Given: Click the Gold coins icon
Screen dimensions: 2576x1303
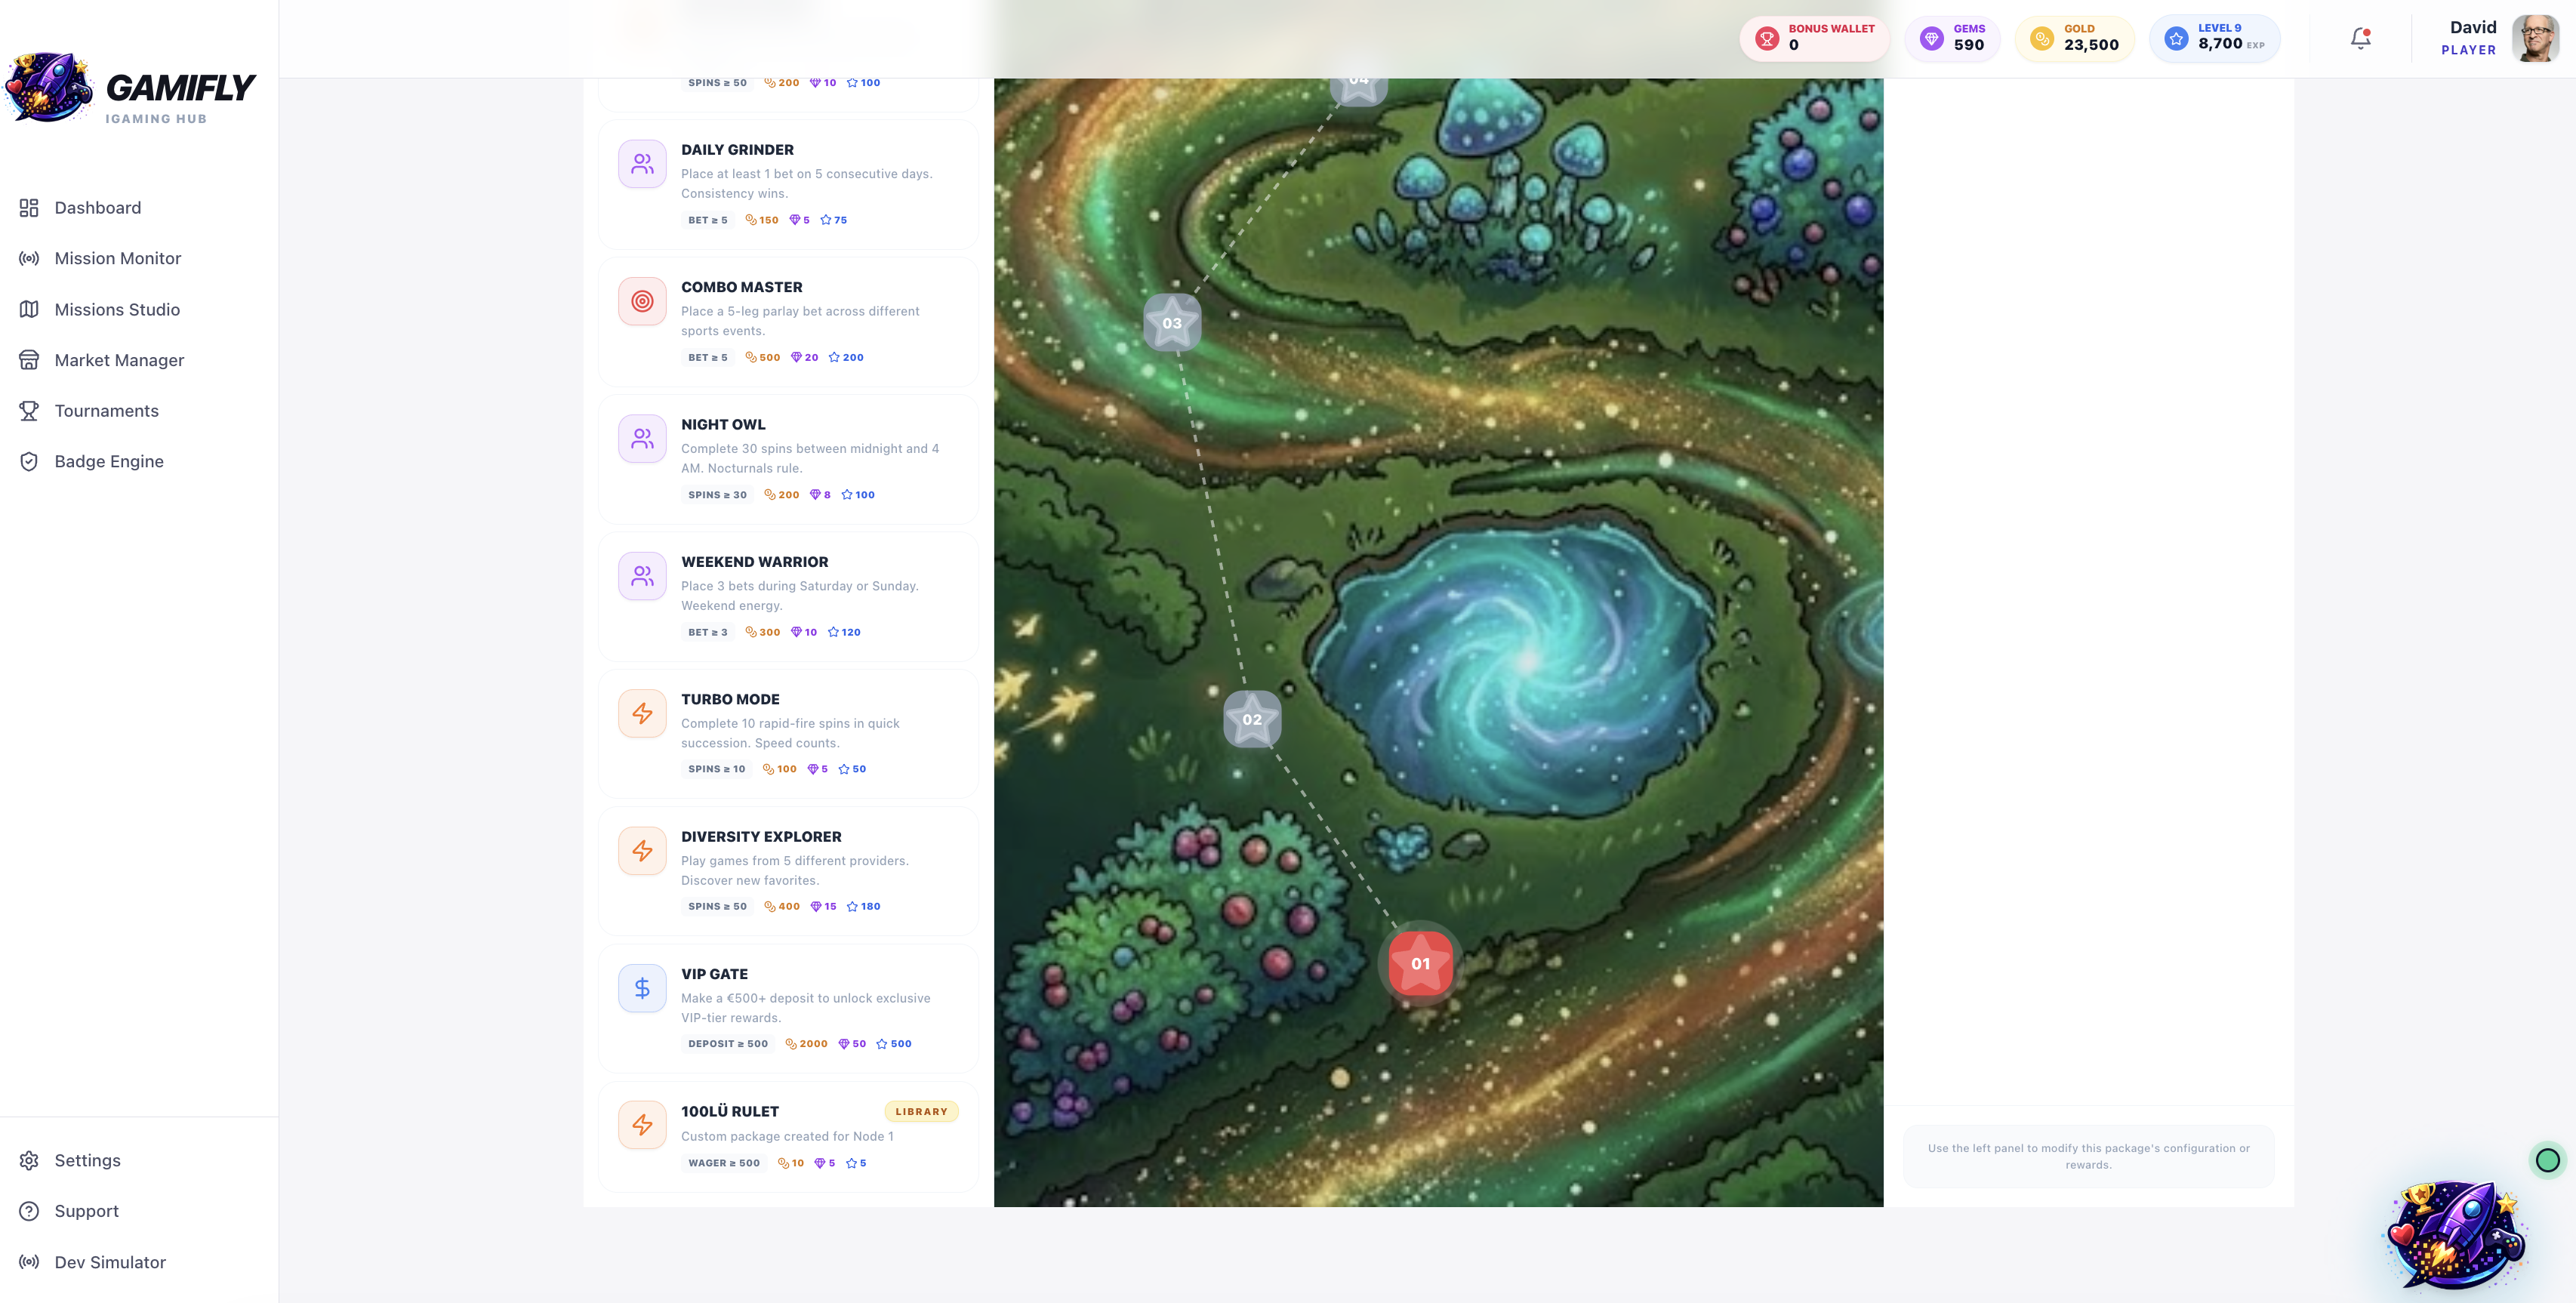Looking at the screenshot, I should coord(2042,38).
